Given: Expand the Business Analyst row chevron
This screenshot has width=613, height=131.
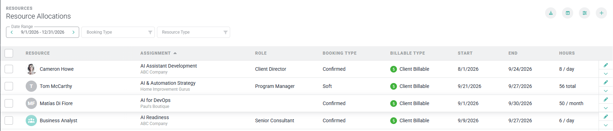Looking at the screenshot, I should coord(606,125).
